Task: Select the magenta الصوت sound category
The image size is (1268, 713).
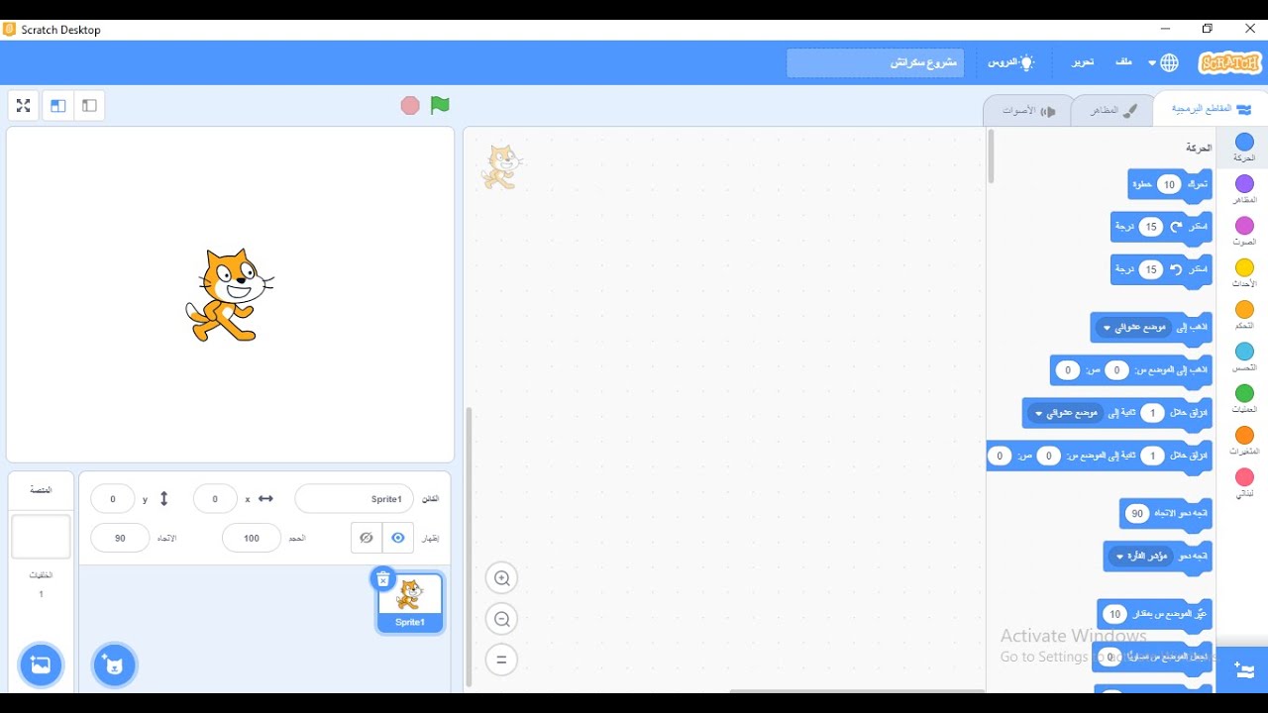Action: click(x=1244, y=232)
